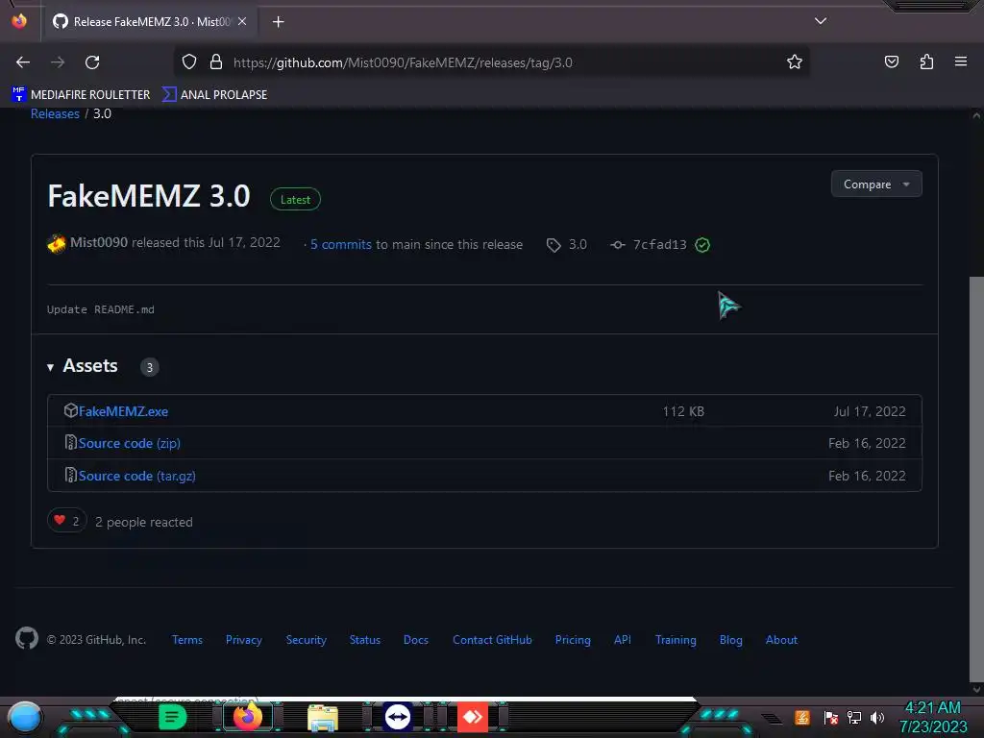Download FakeMEMZ.exe

tap(123, 411)
